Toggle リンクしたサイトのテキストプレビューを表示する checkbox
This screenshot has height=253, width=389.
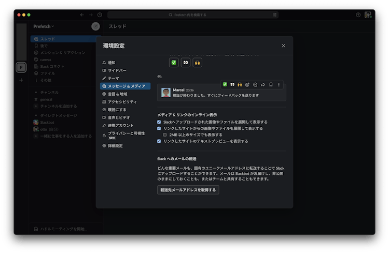[x=159, y=141]
